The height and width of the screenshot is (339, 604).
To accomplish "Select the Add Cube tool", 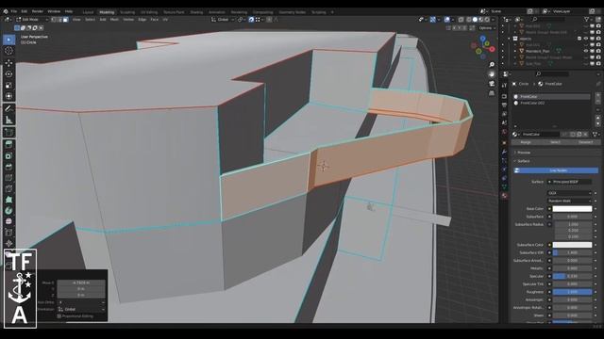I will pos(8,132).
